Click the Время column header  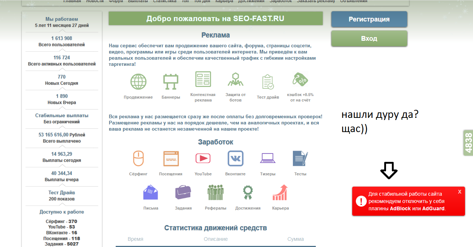tap(135, 239)
